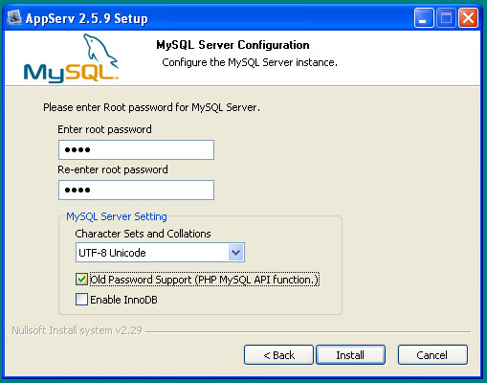Click 'Character Sets and Collations' label
The width and height of the screenshot is (487, 383).
click(143, 234)
